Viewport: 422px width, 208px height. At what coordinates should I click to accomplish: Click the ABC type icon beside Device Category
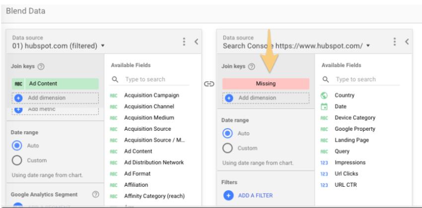[324, 118]
